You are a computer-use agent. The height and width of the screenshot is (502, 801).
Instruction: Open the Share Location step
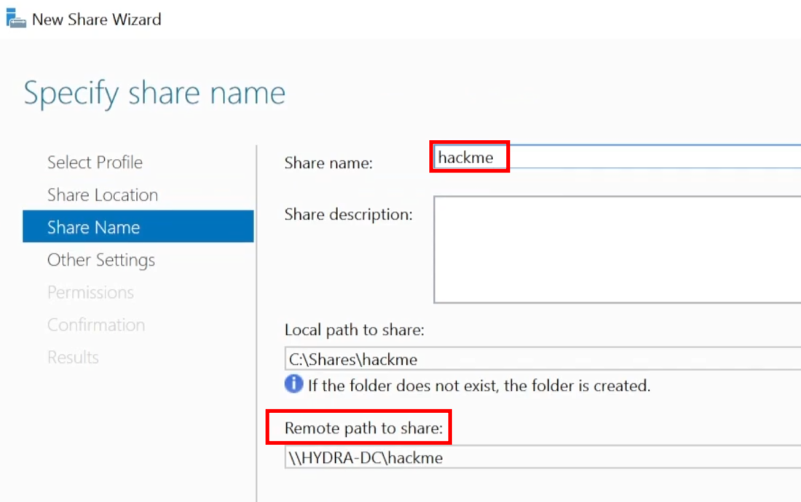tap(103, 195)
